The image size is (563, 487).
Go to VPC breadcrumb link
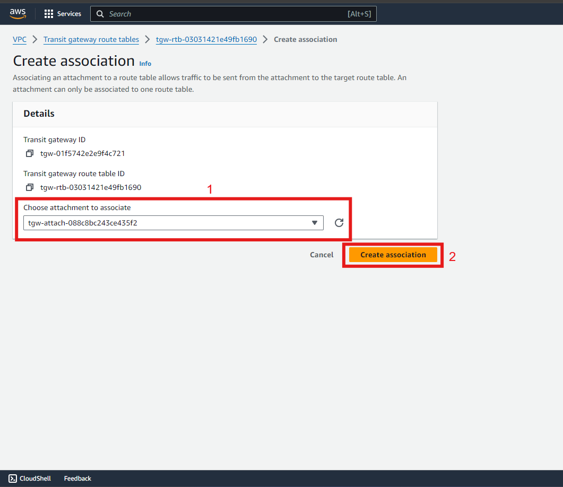pos(20,39)
